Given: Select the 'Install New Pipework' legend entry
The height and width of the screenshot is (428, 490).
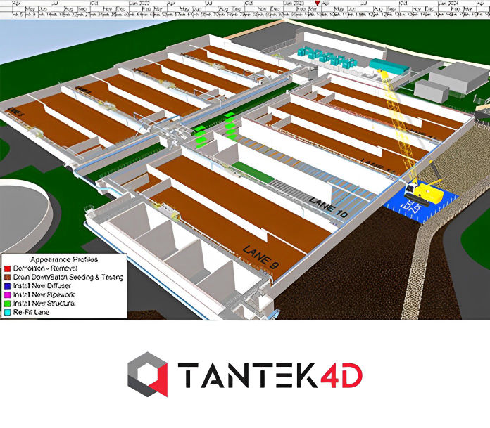Looking at the screenshot, I should [44, 294].
